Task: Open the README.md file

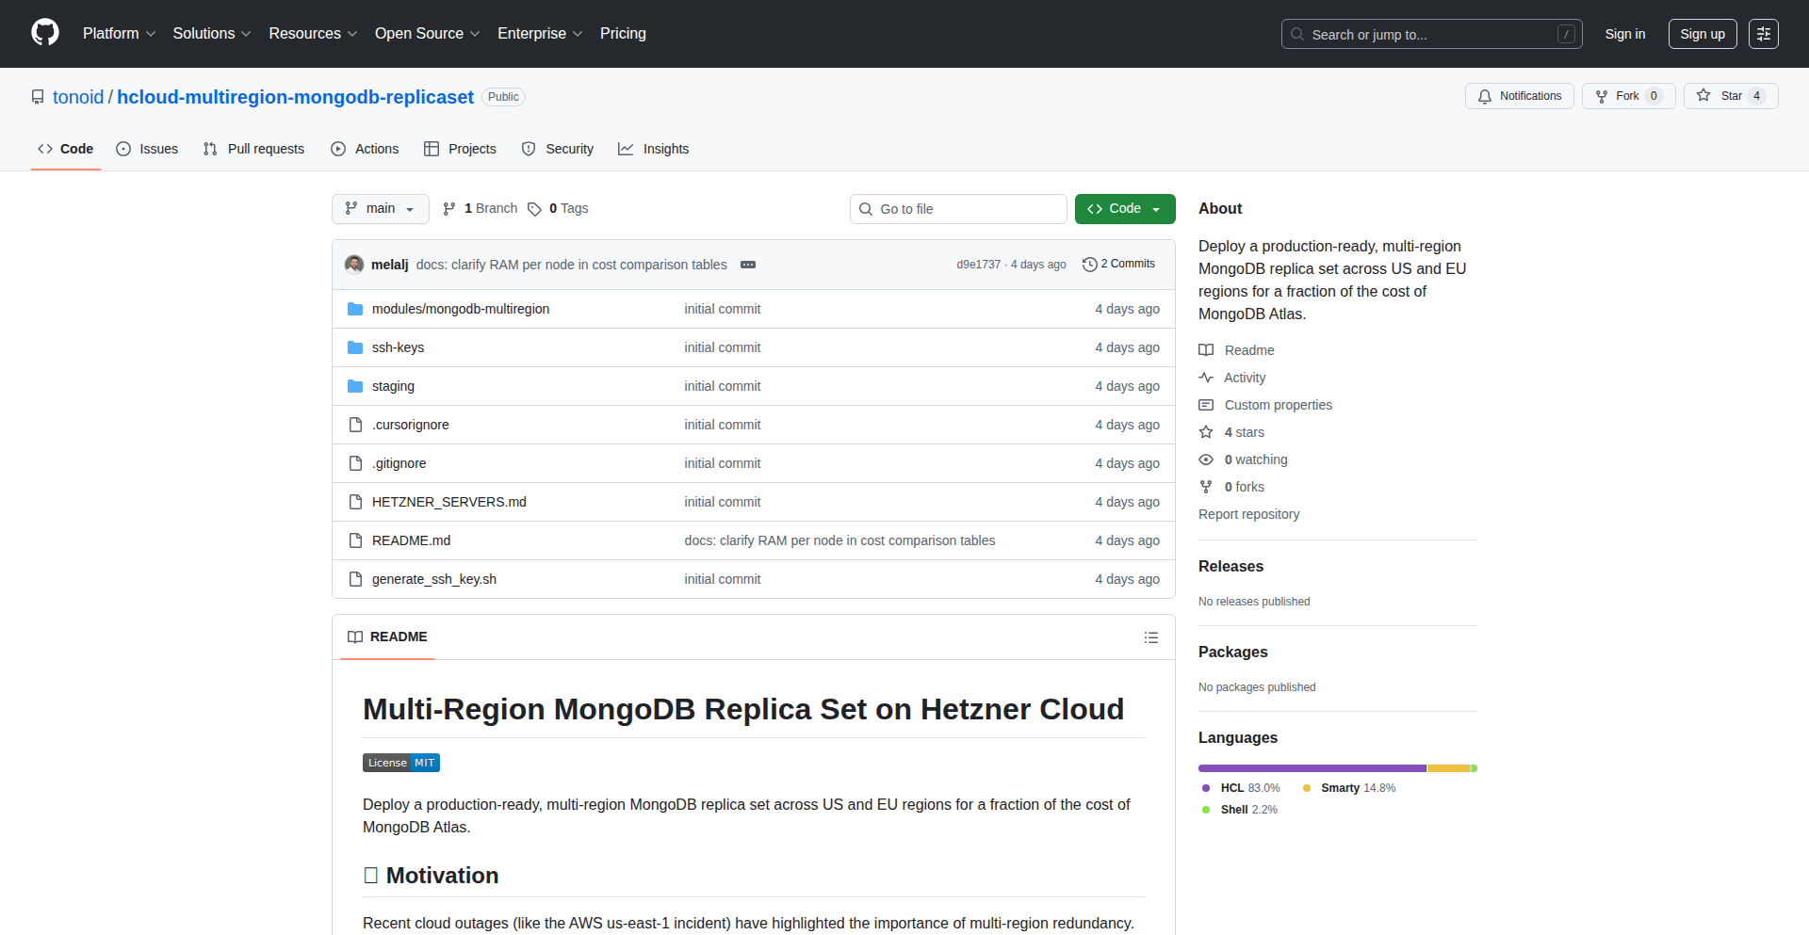Action: 411,540
